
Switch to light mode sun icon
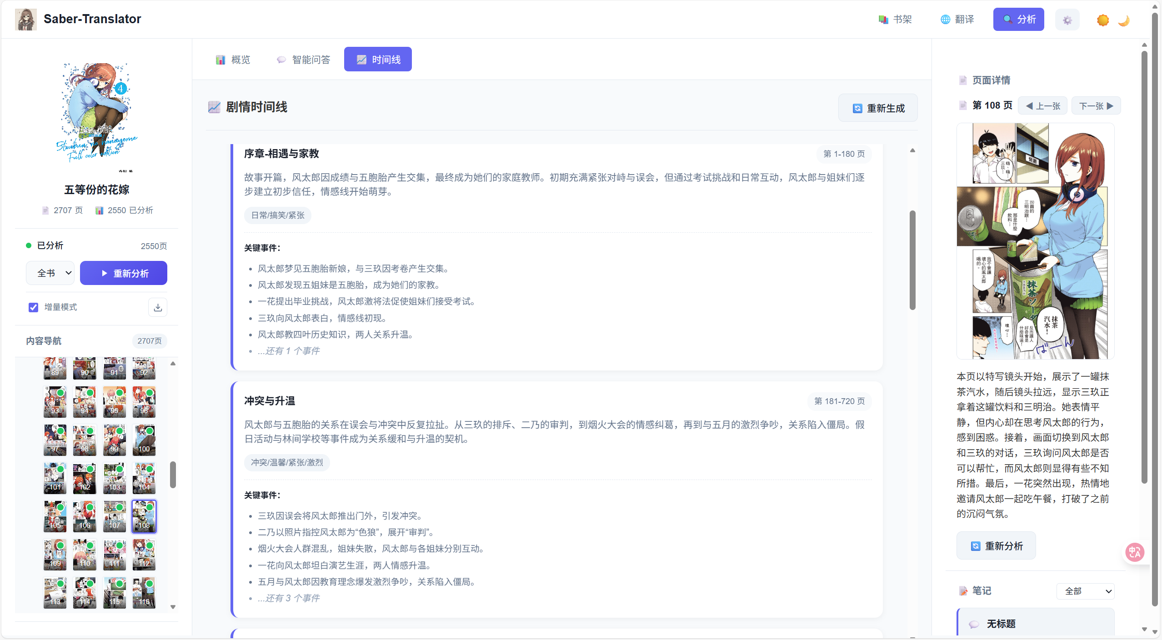tap(1103, 20)
